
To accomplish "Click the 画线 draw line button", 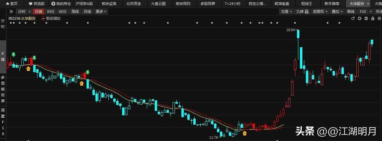I will pyautogui.click(x=350, y=11).
